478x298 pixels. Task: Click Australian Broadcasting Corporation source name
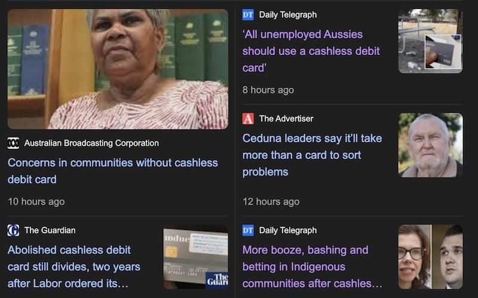click(x=91, y=143)
